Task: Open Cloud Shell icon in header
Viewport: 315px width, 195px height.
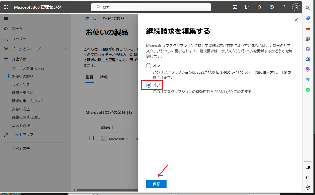Action: (235, 7)
